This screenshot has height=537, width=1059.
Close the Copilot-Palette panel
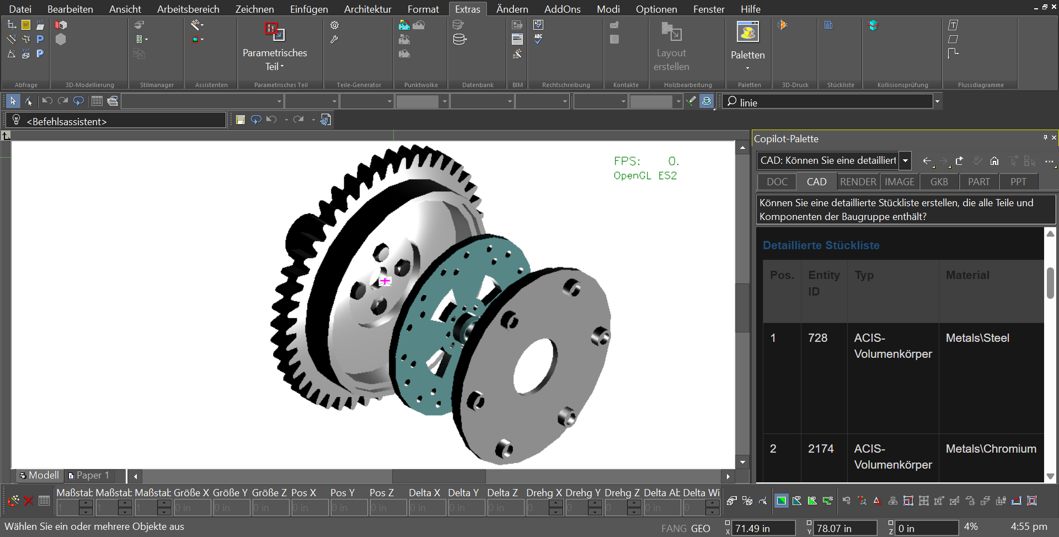click(x=1054, y=138)
